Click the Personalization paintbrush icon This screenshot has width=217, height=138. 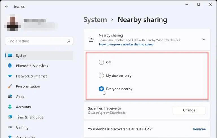(x=10, y=86)
